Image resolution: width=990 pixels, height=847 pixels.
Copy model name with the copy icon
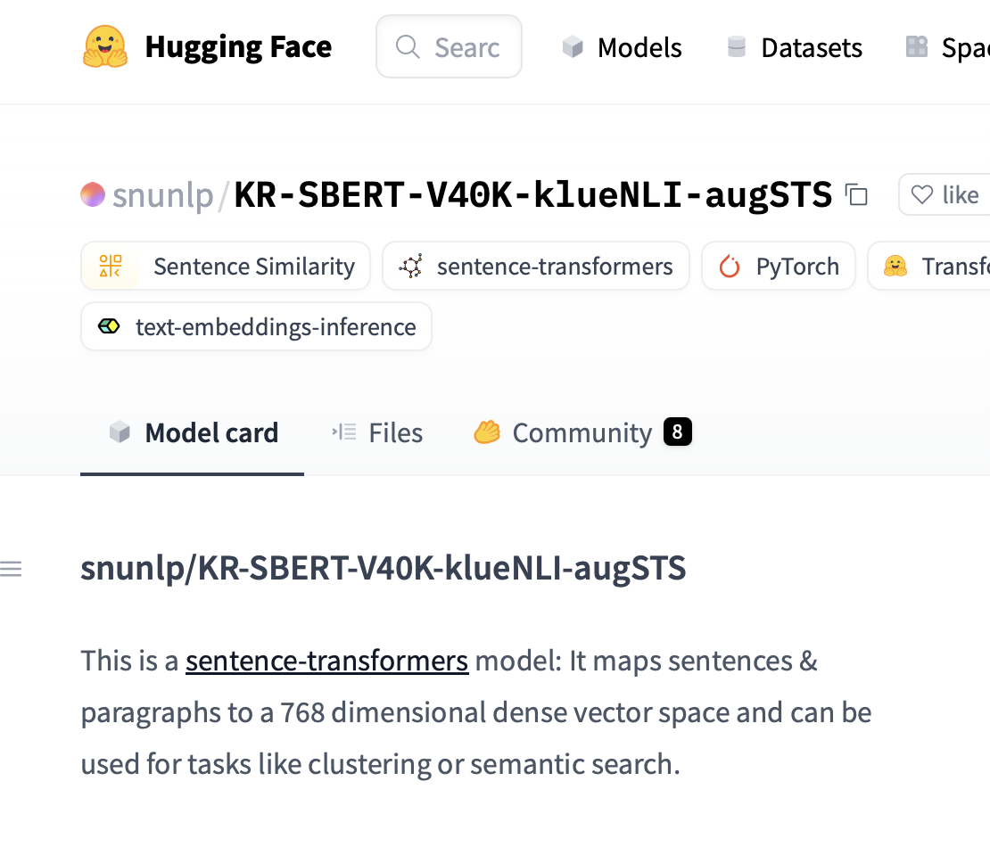(x=857, y=195)
